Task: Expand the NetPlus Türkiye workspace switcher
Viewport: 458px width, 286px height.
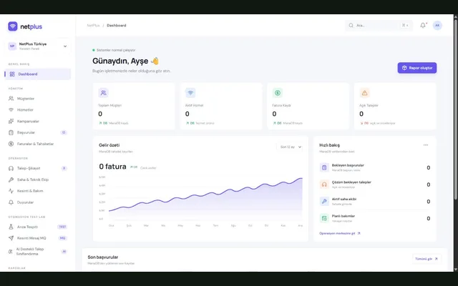Action: click(x=38, y=46)
